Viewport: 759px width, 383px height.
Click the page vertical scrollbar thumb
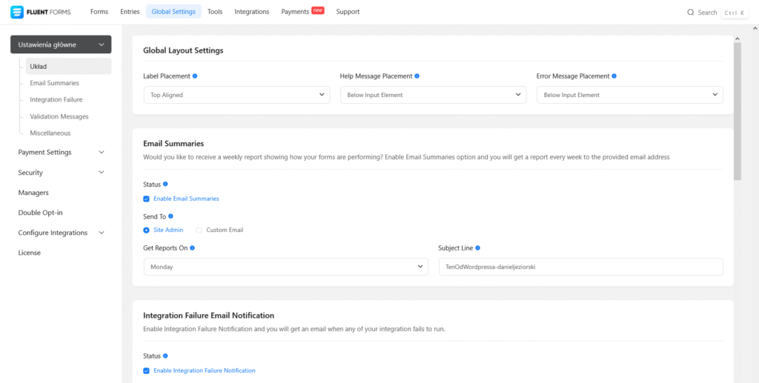(x=738, y=111)
